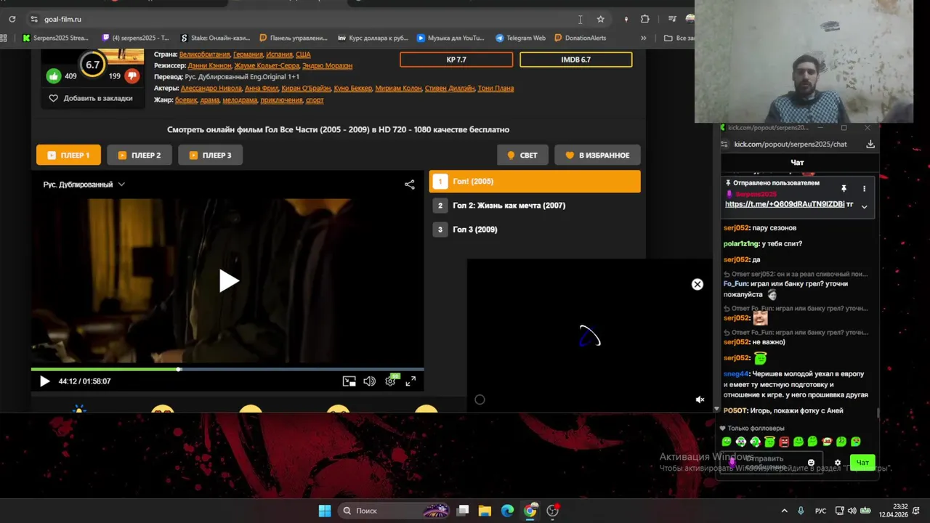Open File Explorer from the taskbar

(x=485, y=511)
